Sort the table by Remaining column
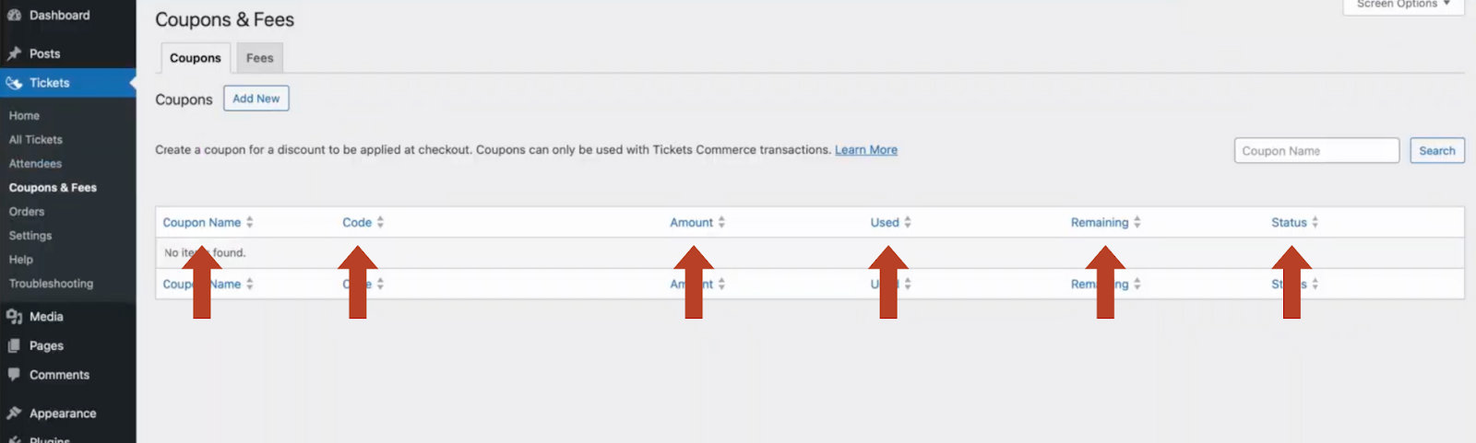Viewport: 1476px width, 443px height. click(1099, 223)
